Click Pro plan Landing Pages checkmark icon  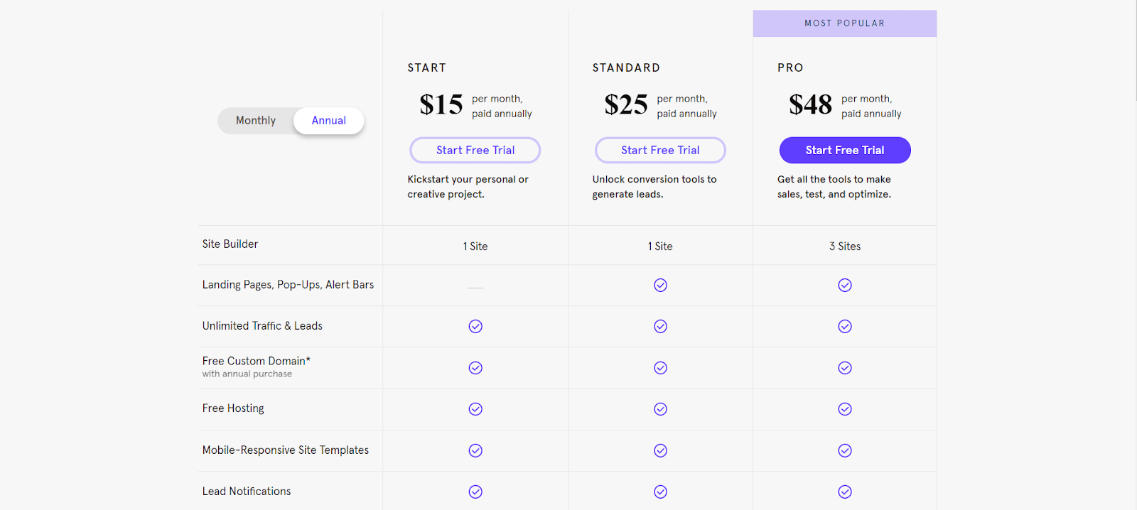845,285
